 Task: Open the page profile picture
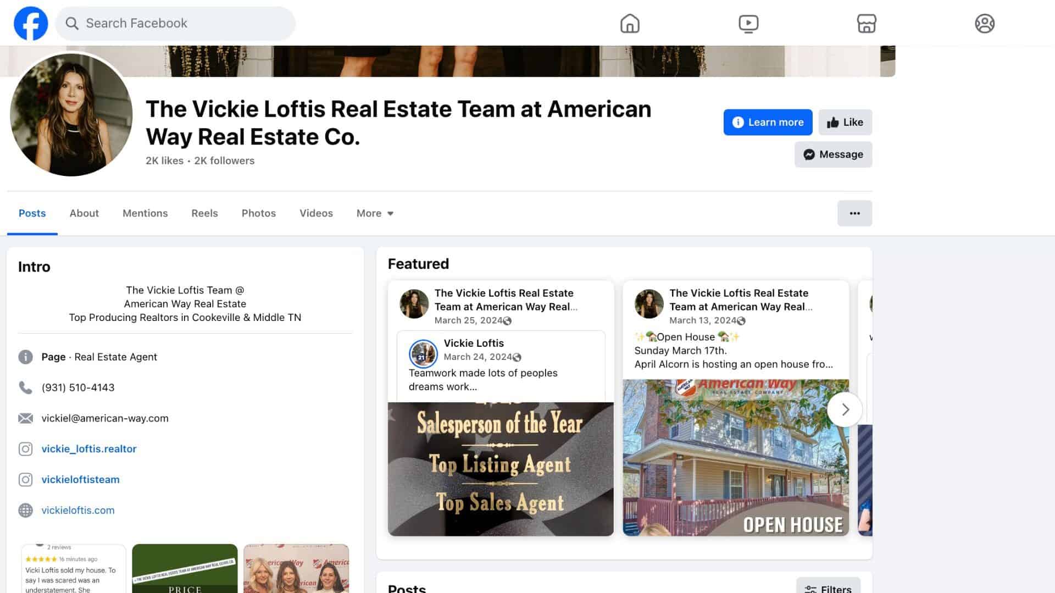tap(71, 114)
